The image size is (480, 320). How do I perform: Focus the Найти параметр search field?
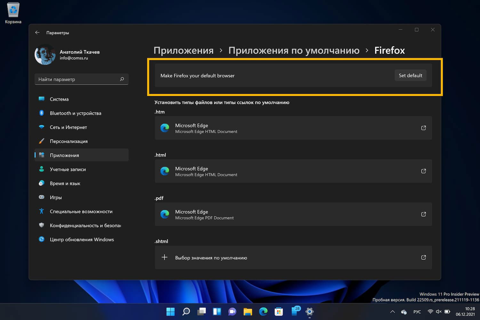tap(81, 79)
